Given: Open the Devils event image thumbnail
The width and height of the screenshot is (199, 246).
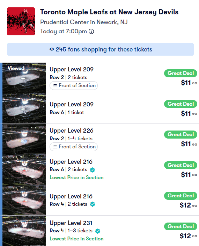Looking at the screenshot, I should pos(21,21).
